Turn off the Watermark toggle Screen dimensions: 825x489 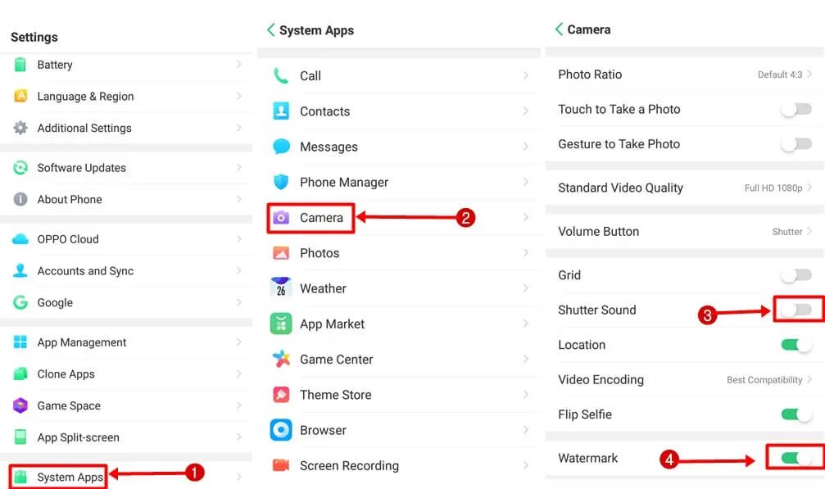[796, 458]
